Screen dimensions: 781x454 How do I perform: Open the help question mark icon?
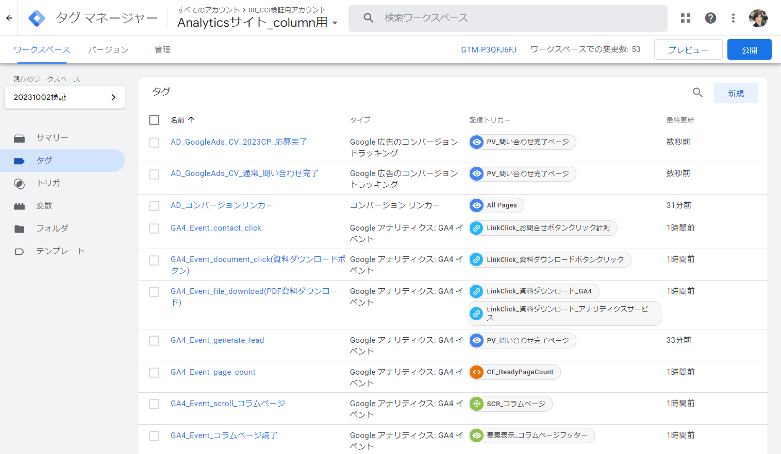(x=710, y=18)
